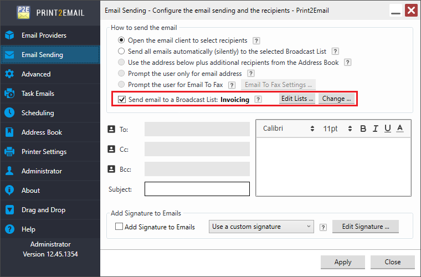This screenshot has width=421, height=277.
Task: Click the To recipients field
Action: pos(197,129)
